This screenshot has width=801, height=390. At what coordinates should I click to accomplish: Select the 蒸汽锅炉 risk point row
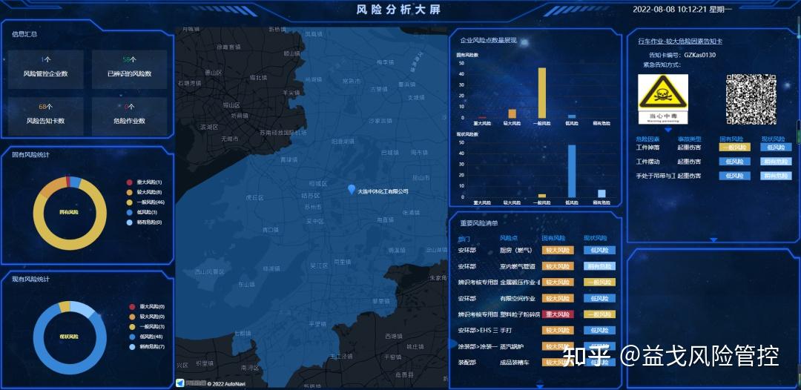point(536,346)
